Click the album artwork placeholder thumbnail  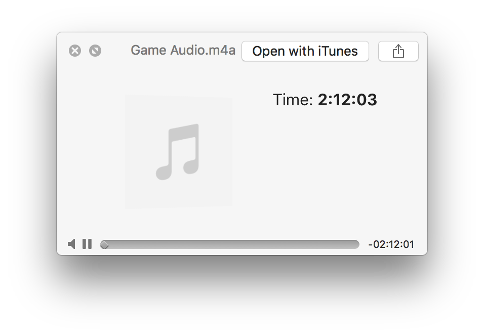[179, 151]
